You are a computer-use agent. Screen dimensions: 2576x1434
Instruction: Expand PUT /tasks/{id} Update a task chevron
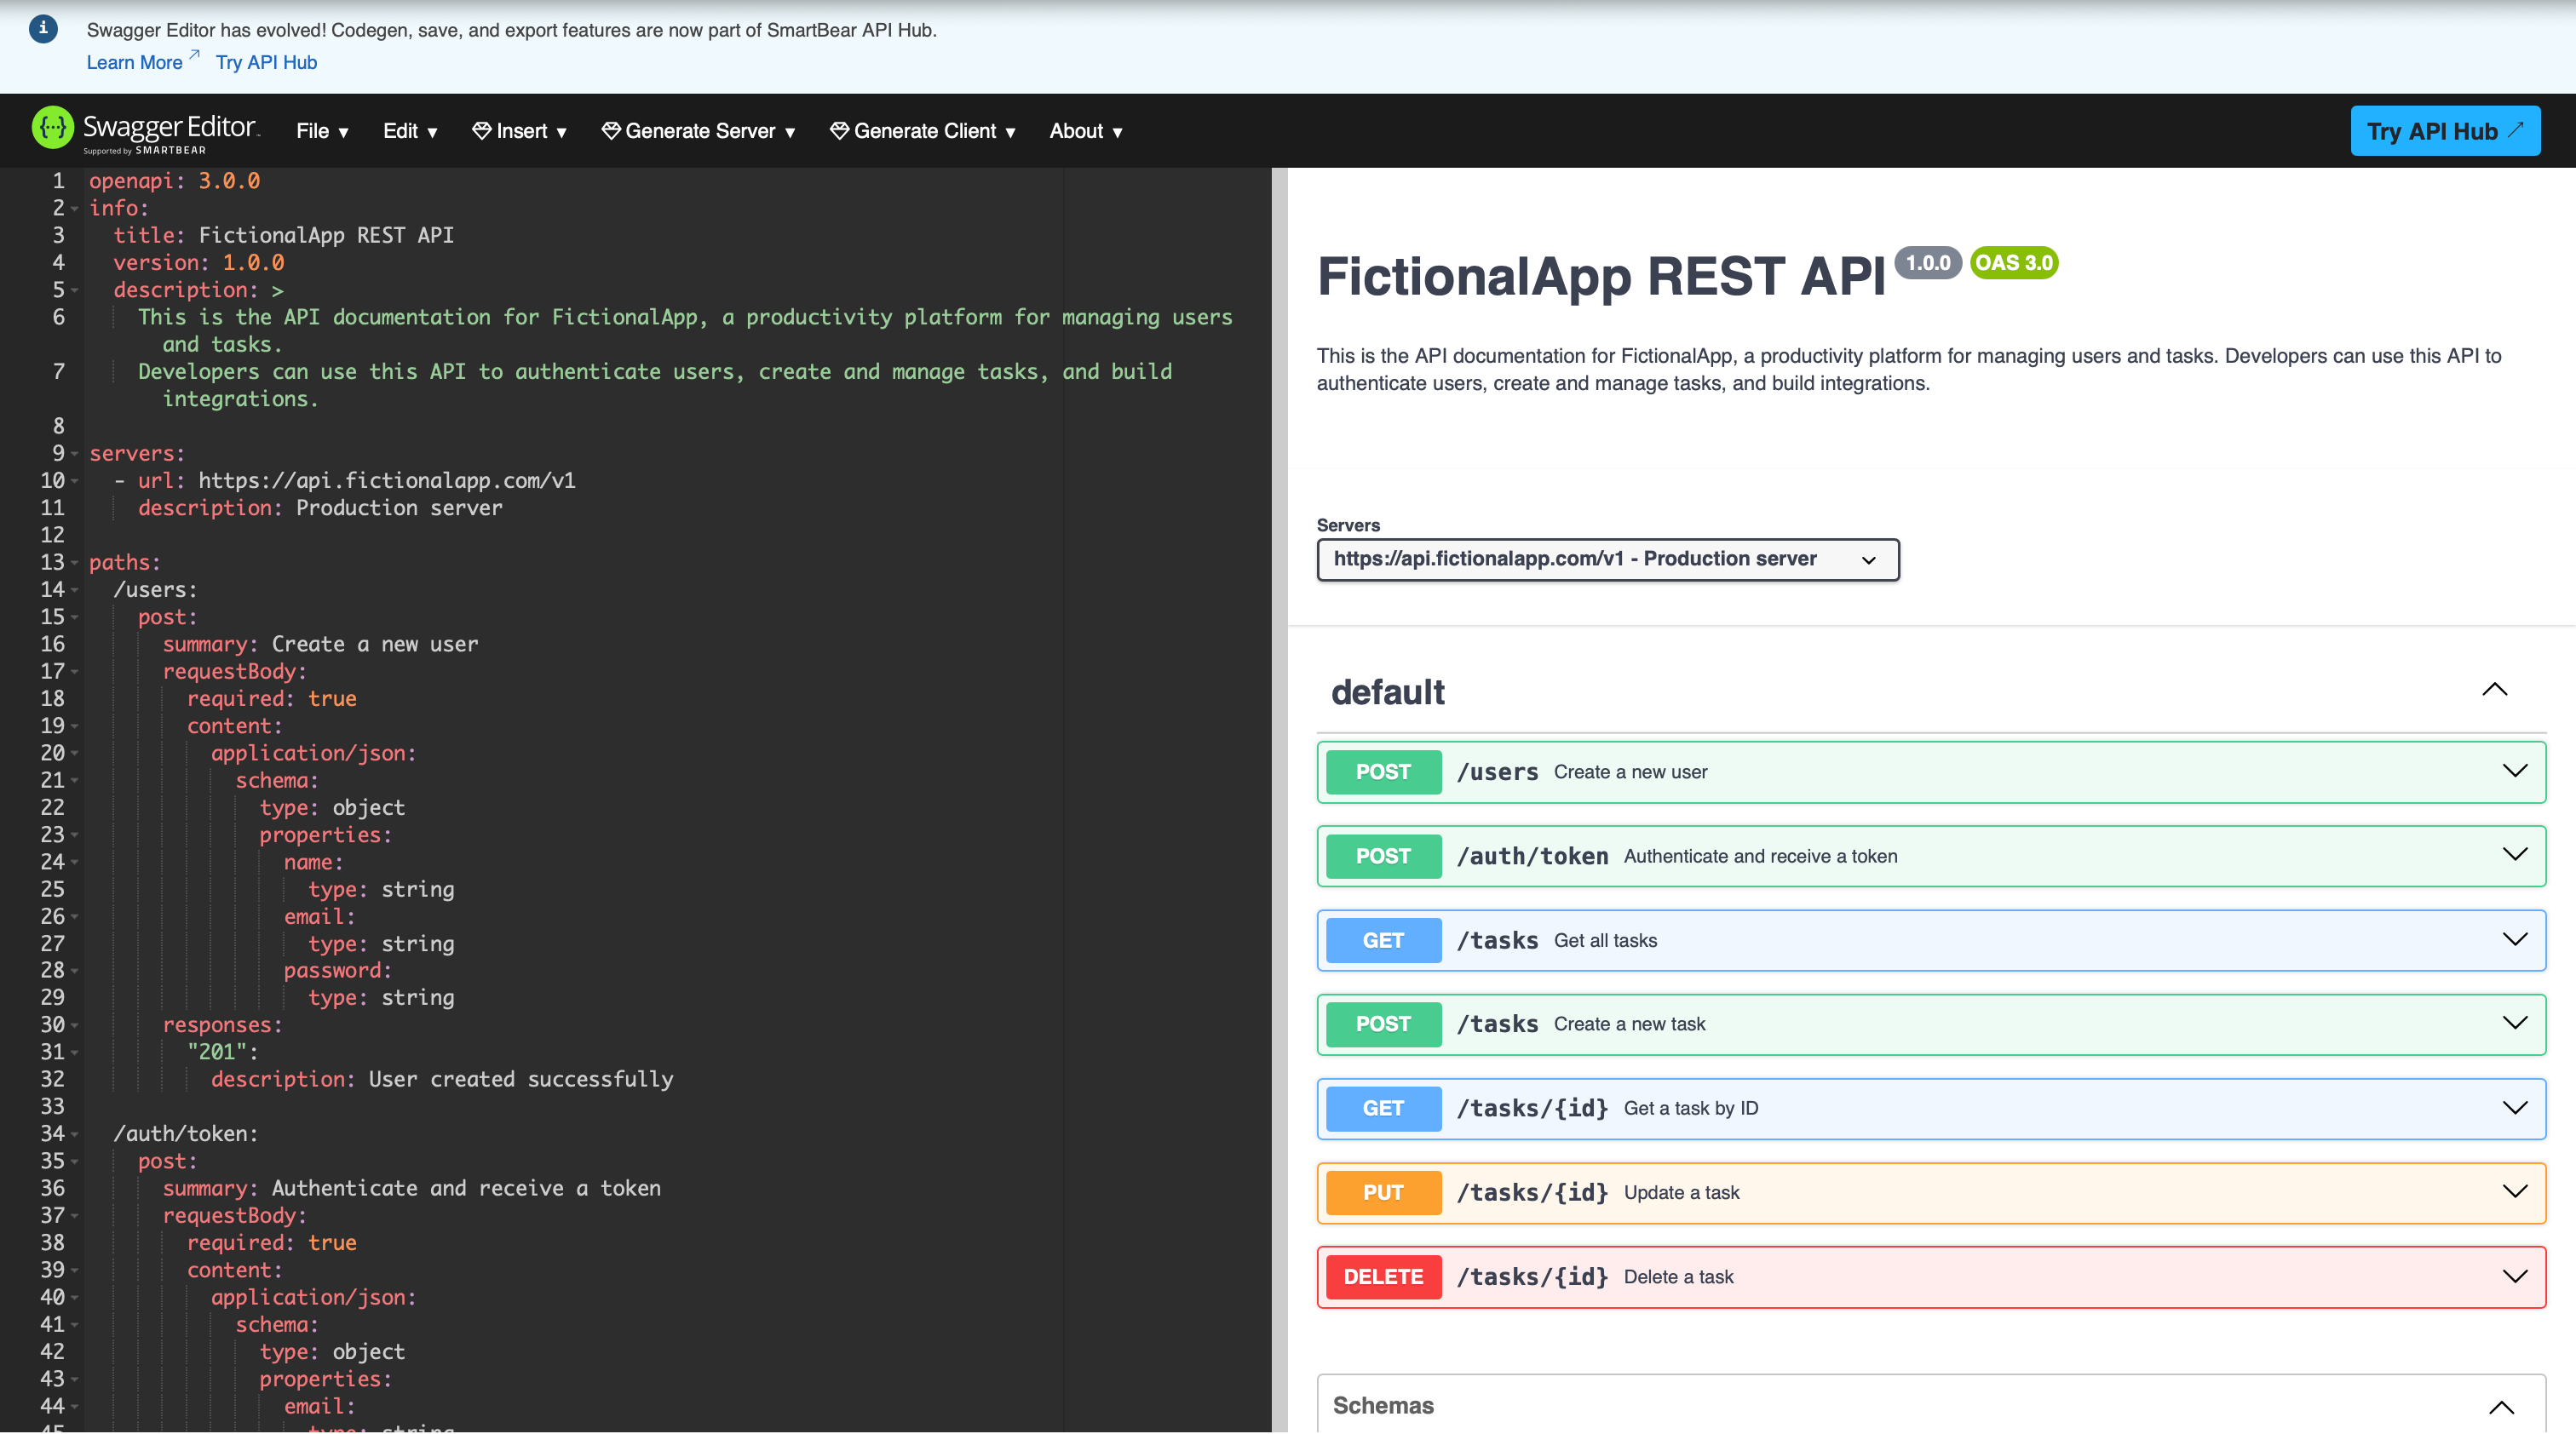[2514, 1191]
